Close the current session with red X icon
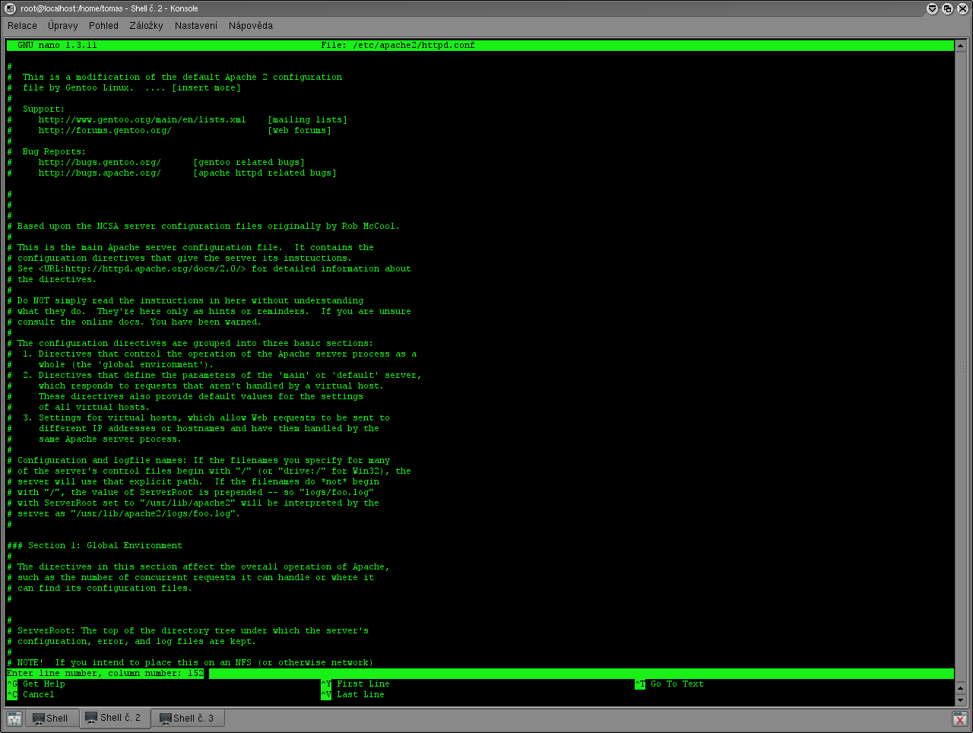Screen dimensions: 973x733 pyautogui.click(x=959, y=719)
